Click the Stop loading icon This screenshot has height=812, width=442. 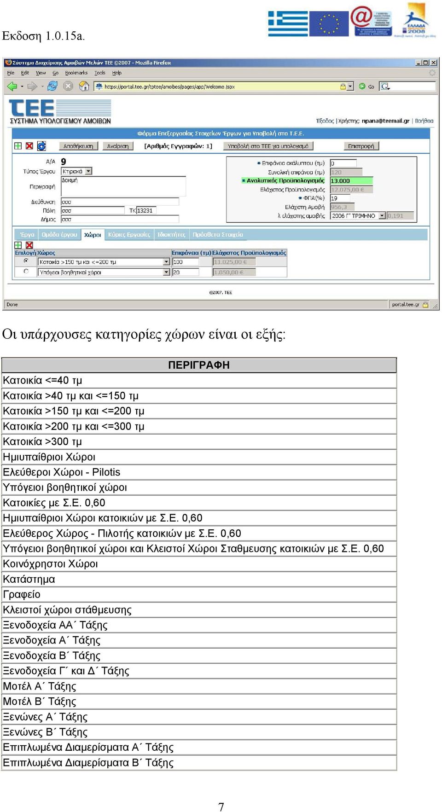tap(68, 86)
